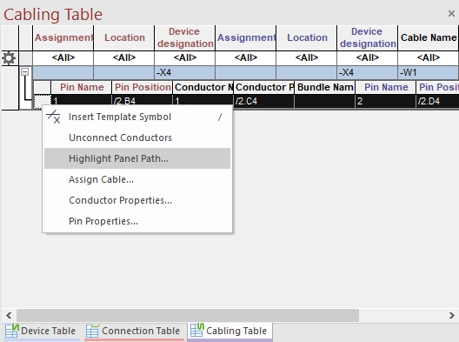This screenshot has height=342, width=459.
Task: Click the red Assignment column header
Action: 63,37
